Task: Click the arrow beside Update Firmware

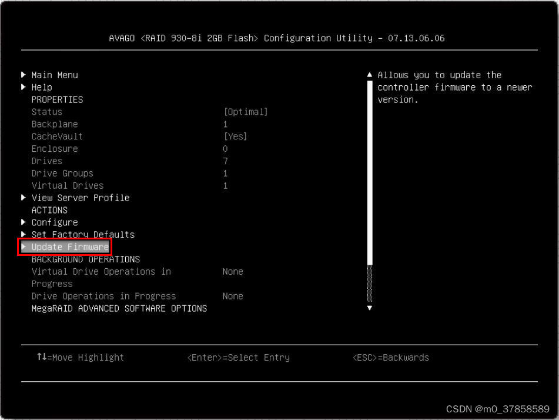Action: pyautogui.click(x=24, y=246)
